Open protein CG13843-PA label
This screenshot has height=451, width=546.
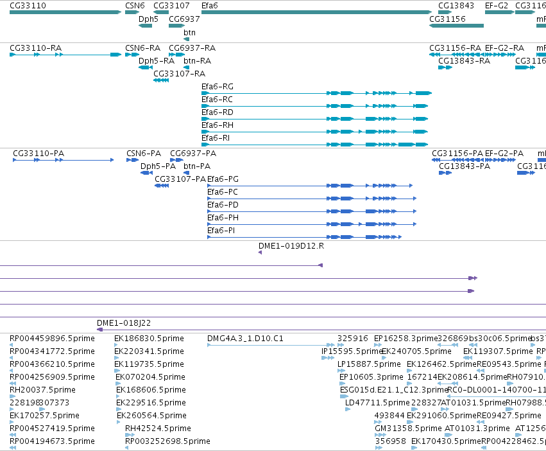[x=464, y=166]
